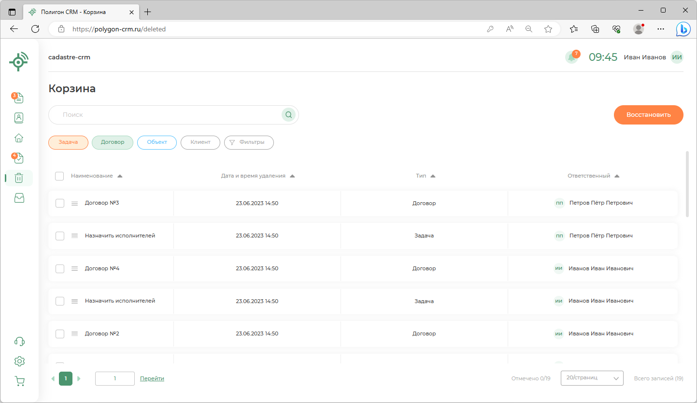Open the clients contact-book sidebar icon
Screen dimensions: 697x403
point(19,118)
